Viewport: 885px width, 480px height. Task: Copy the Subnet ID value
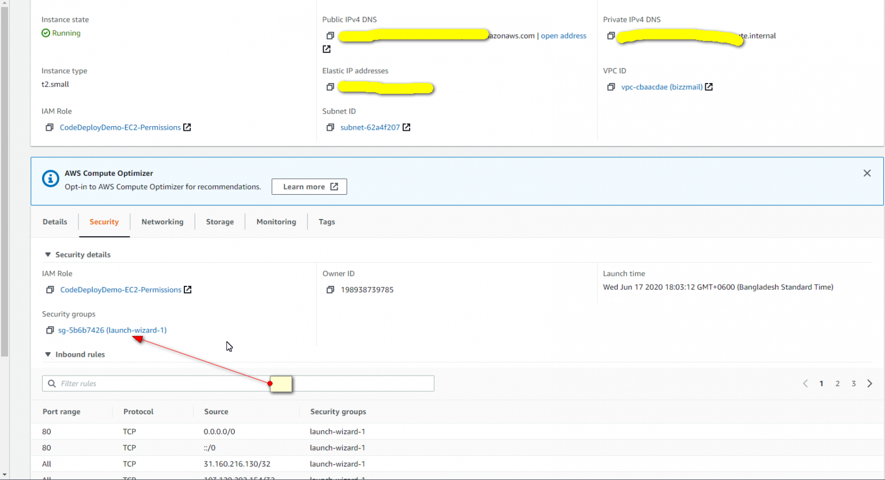click(330, 127)
